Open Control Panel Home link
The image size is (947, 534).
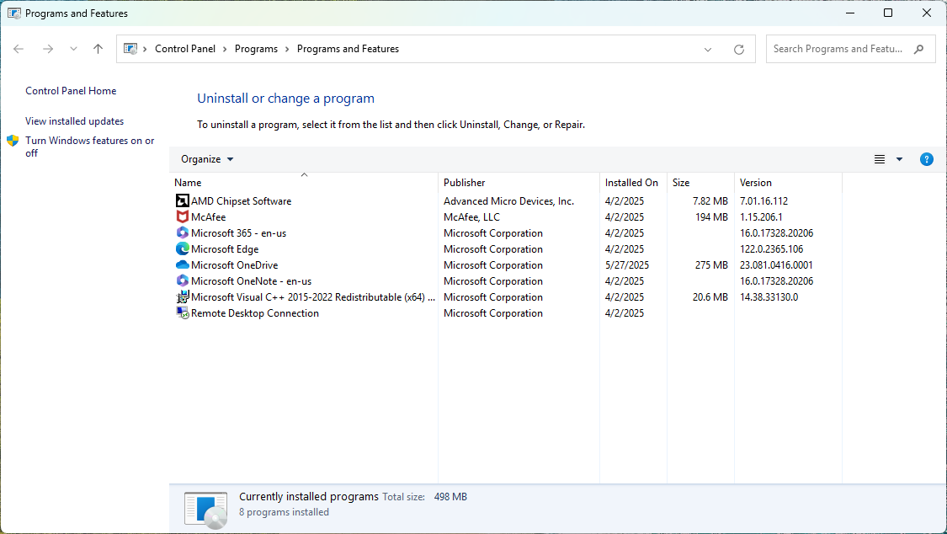71,91
